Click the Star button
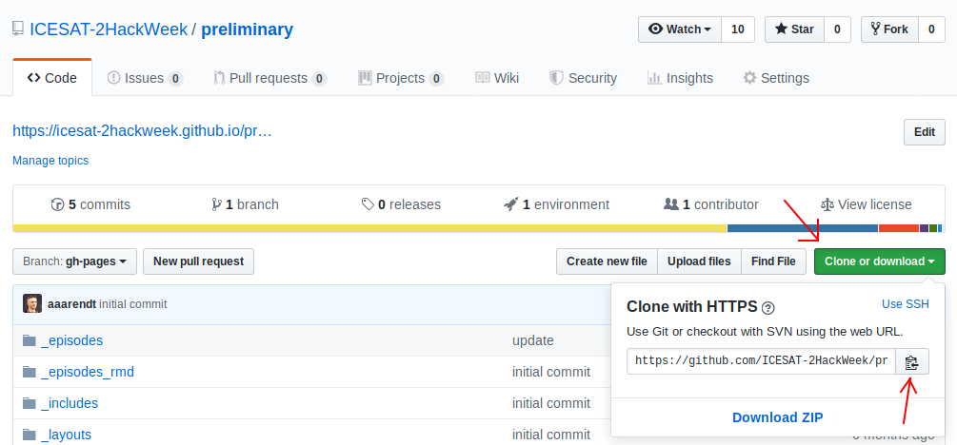The width and height of the screenshot is (957, 445). pos(794,29)
